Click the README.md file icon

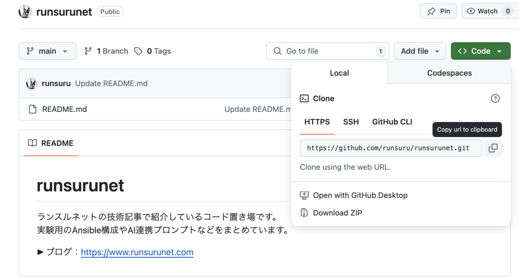(32, 109)
